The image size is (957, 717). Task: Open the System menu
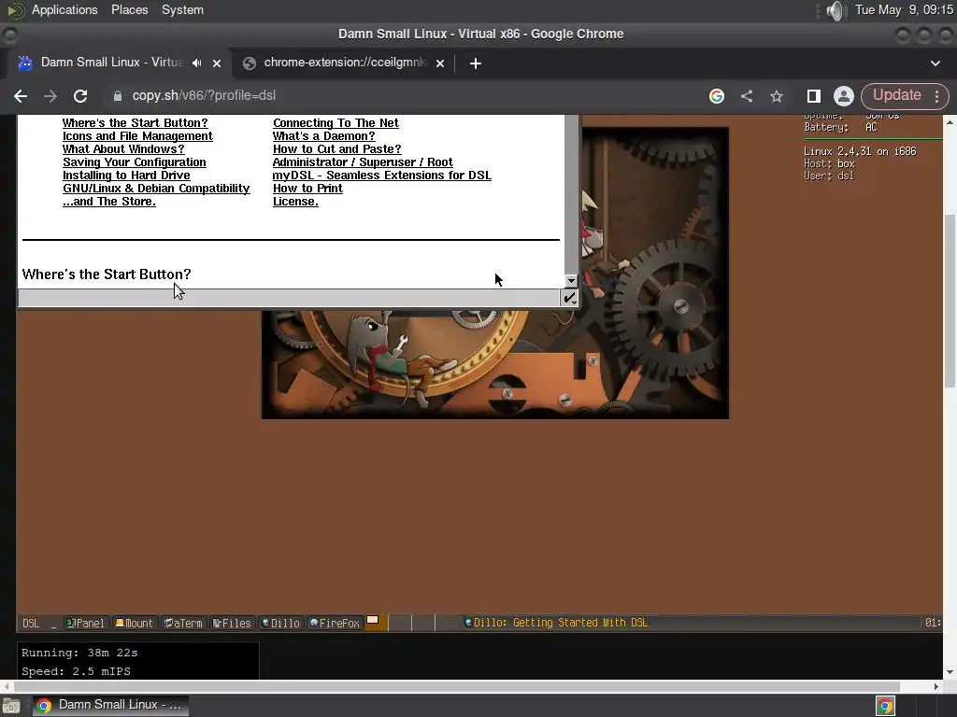(x=182, y=9)
